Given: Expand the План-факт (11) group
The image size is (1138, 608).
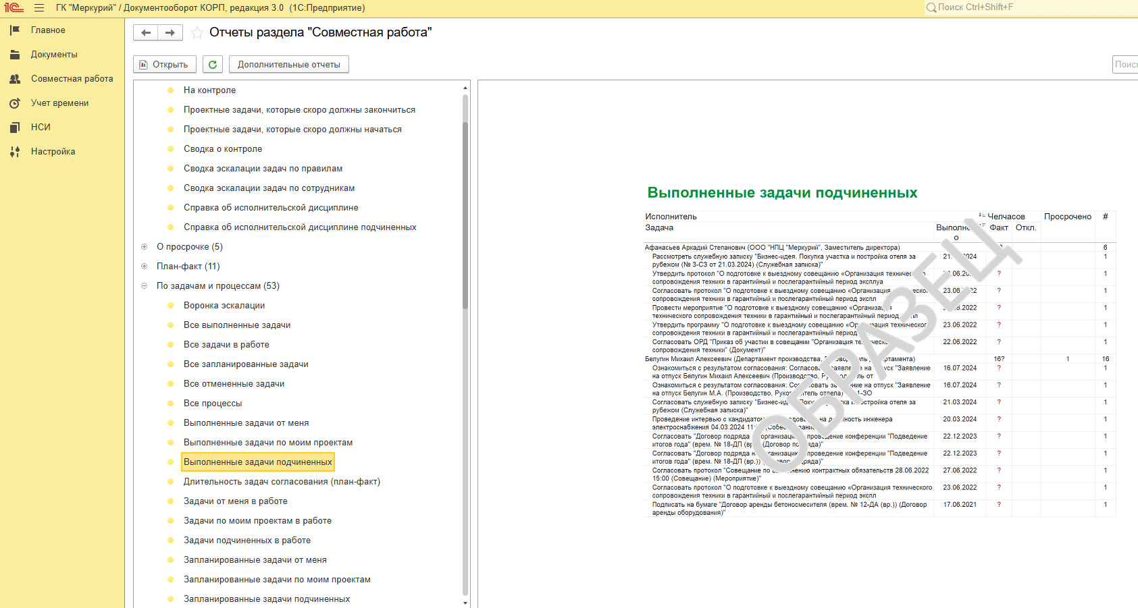Looking at the screenshot, I should tap(144, 267).
